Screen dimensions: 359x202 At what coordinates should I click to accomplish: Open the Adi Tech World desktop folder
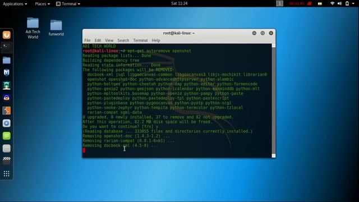(x=33, y=28)
